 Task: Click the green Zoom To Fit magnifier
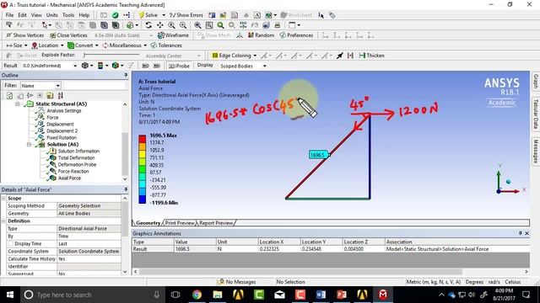point(220,25)
